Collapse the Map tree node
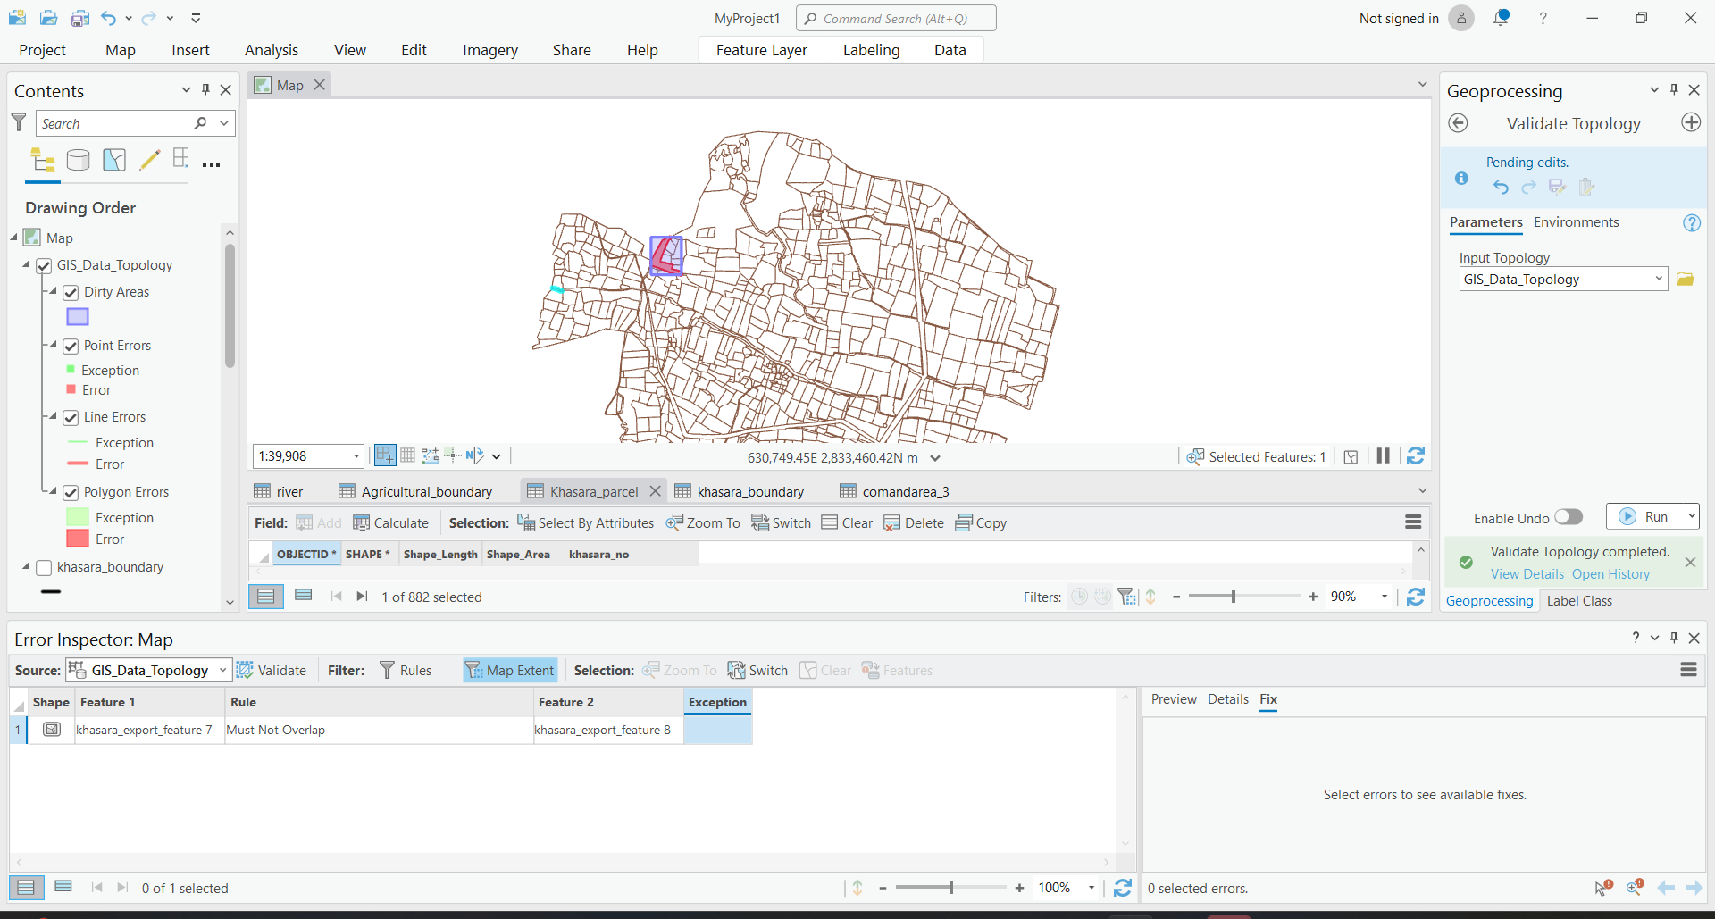The image size is (1715, 919). [14, 238]
